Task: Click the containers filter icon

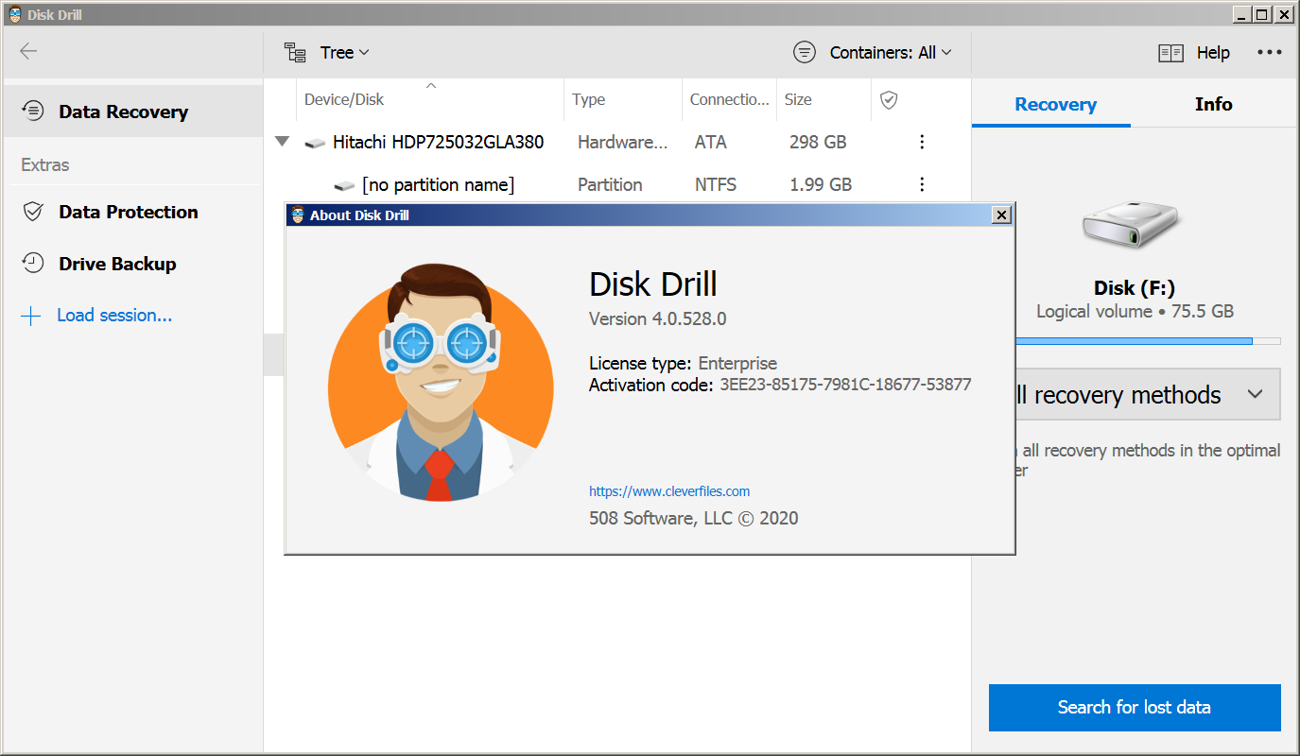Action: click(805, 53)
